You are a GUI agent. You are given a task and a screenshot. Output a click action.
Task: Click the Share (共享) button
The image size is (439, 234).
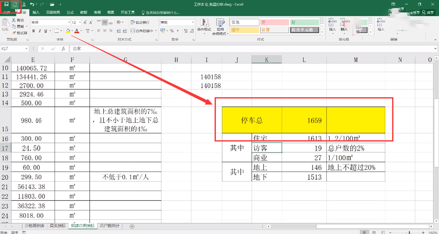(x=428, y=12)
